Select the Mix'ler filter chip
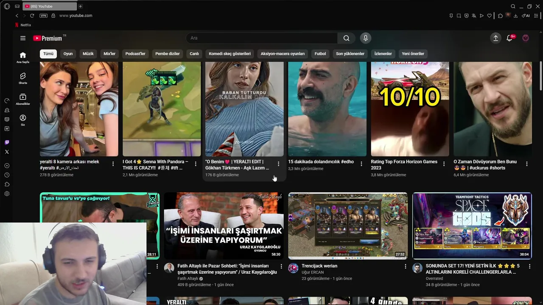Screen dimensions: 543x305 coord(109,54)
